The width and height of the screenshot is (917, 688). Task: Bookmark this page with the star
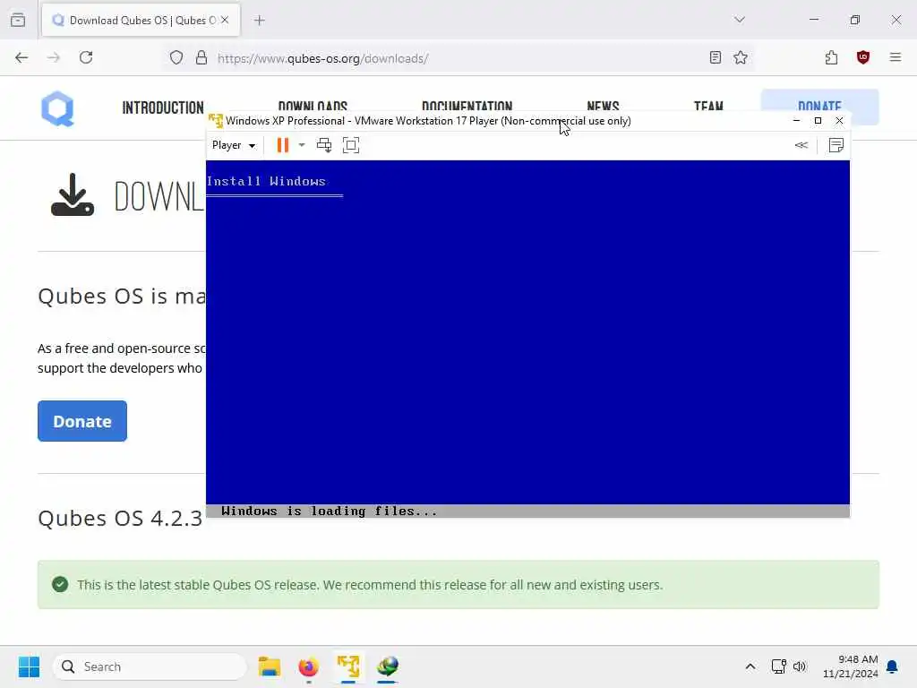[741, 57]
